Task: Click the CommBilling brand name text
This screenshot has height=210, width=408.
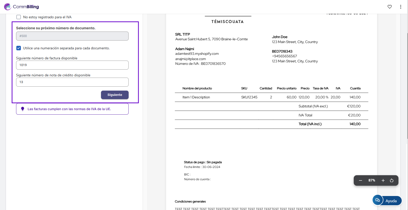Action: [26, 7]
